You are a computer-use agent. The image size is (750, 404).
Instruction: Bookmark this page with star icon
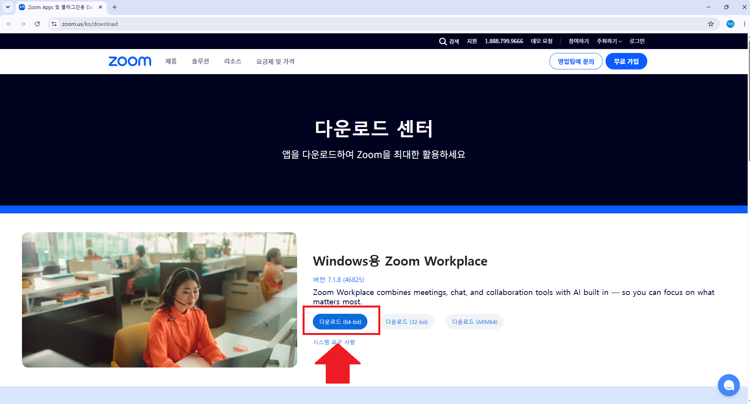(x=711, y=24)
